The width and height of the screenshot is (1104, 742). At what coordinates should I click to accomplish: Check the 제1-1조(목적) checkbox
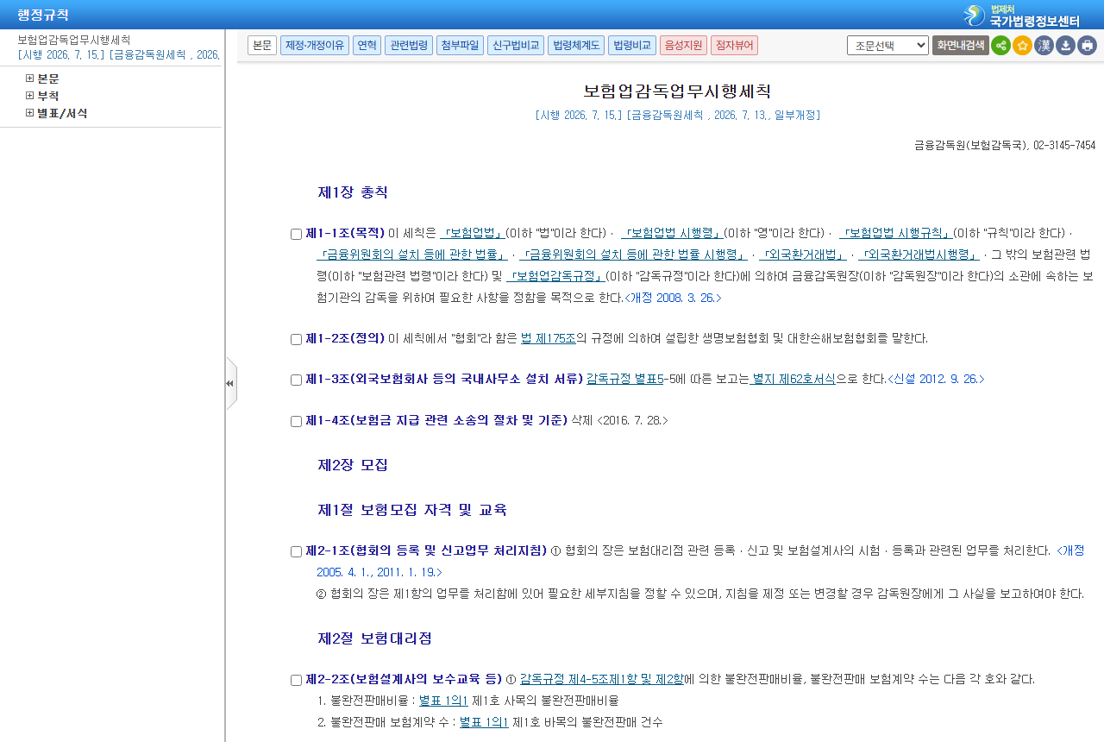coord(296,234)
